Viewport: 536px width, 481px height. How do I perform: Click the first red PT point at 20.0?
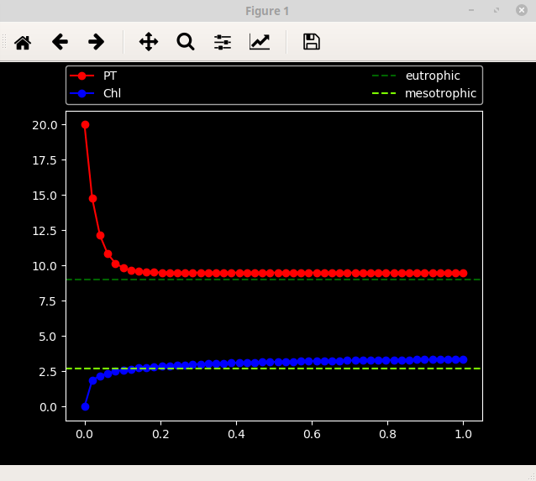[x=85, y=124]
